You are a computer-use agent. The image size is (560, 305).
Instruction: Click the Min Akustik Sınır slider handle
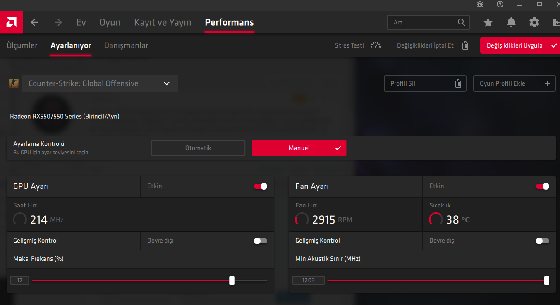pos(547,281)
